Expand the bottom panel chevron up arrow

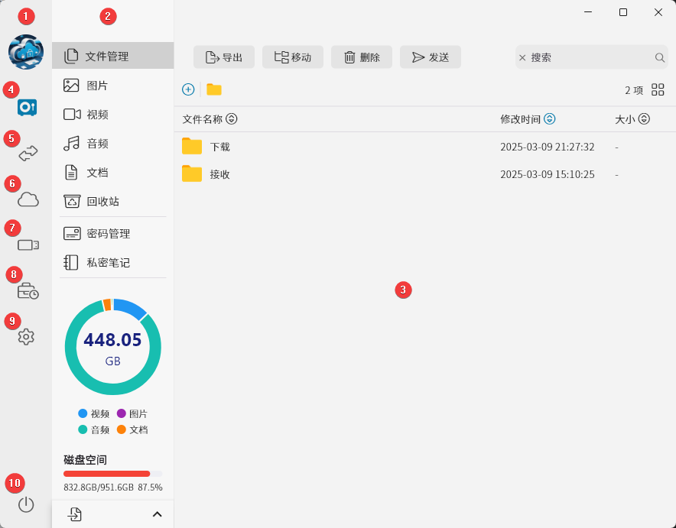(158, 514)
